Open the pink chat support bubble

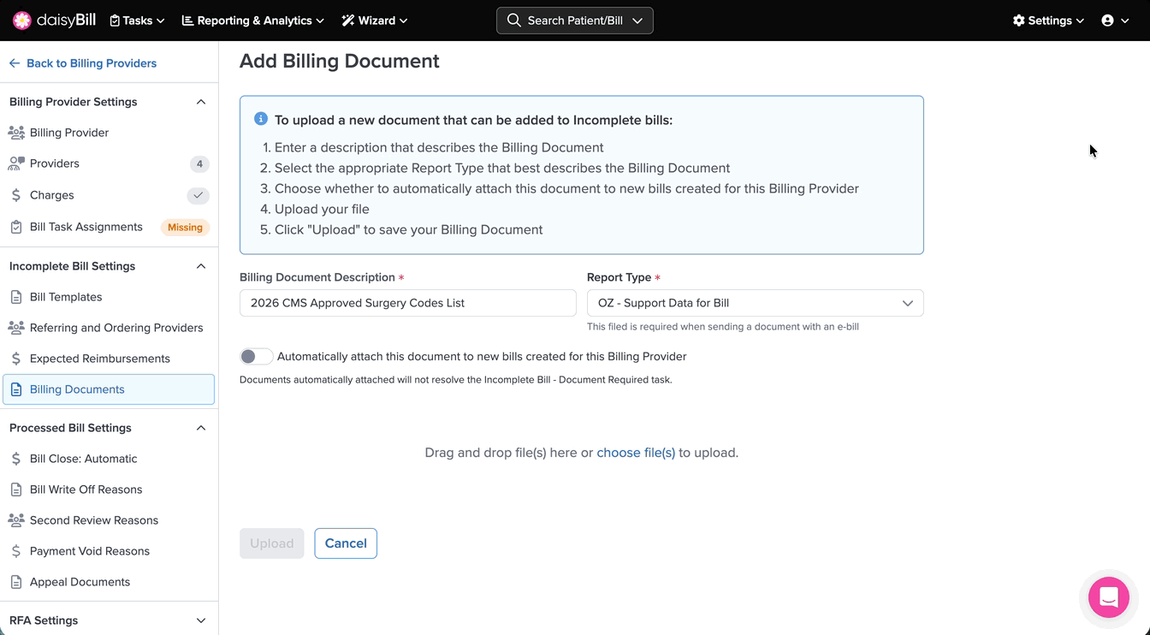[x=1108, y=597]
